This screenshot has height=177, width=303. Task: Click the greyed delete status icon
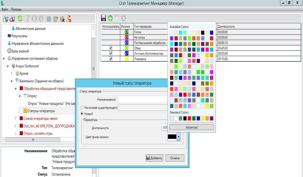point(124,19)
